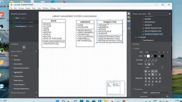Click the white fill color swatch
The image size is (182, 102).
[x=148, y=56]
